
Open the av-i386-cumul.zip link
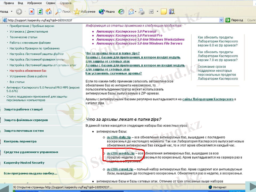[x=119, y=169]
